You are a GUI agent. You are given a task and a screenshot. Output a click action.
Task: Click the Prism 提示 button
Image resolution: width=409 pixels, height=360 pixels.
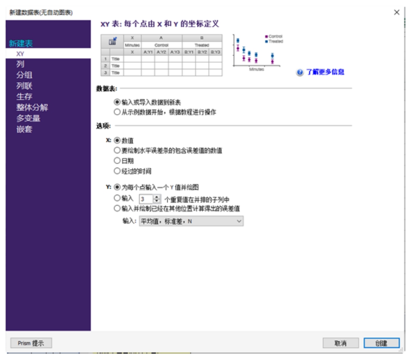point(31,343)
